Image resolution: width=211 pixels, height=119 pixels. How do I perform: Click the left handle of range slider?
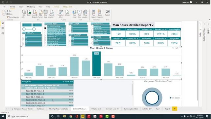pyautogui.click(x=24, y=29)
